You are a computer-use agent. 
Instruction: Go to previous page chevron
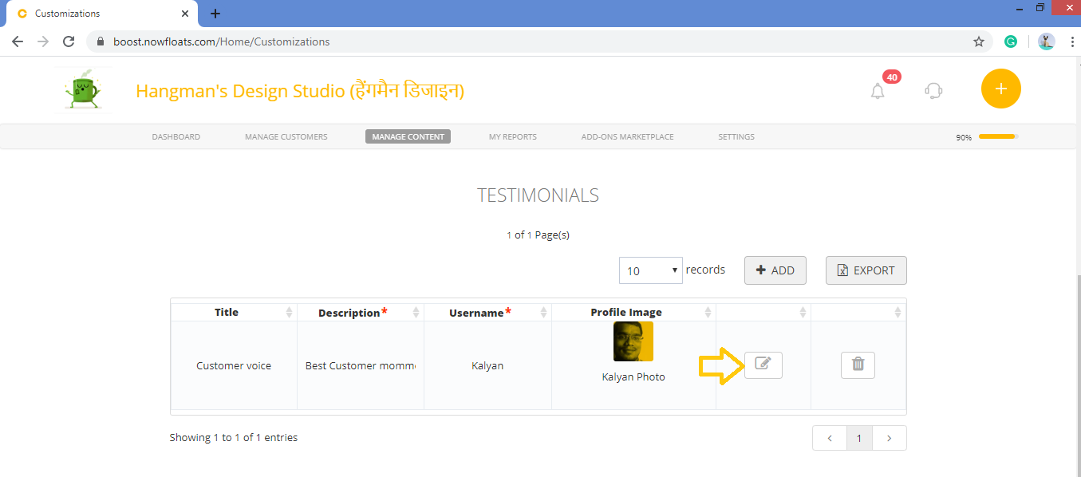click(830, 438)
